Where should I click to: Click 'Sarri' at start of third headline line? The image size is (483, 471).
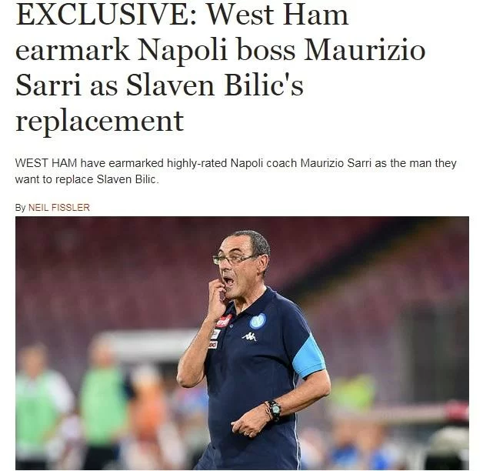point(48,85)
